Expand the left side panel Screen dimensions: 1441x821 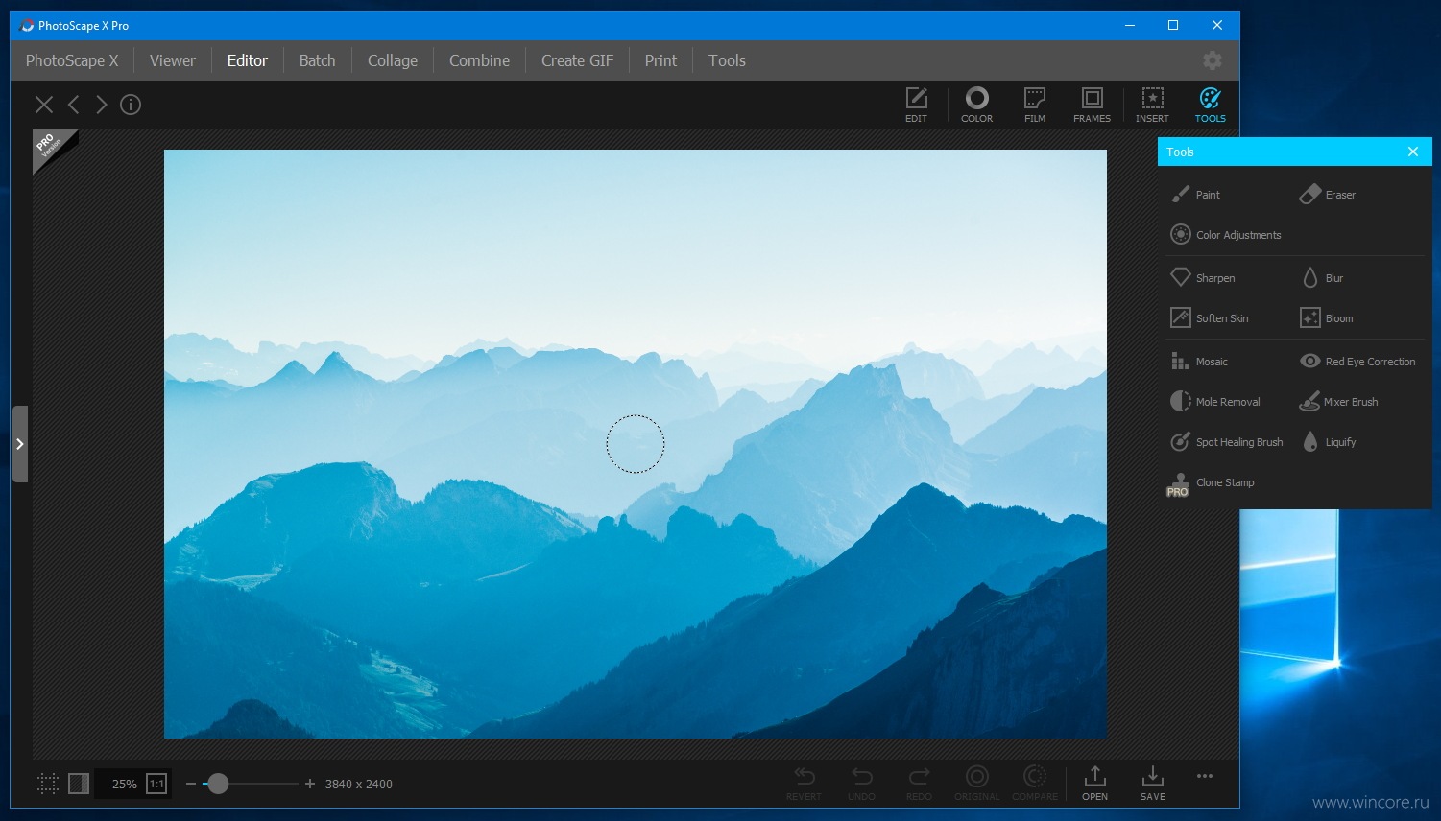click(19, 444)
